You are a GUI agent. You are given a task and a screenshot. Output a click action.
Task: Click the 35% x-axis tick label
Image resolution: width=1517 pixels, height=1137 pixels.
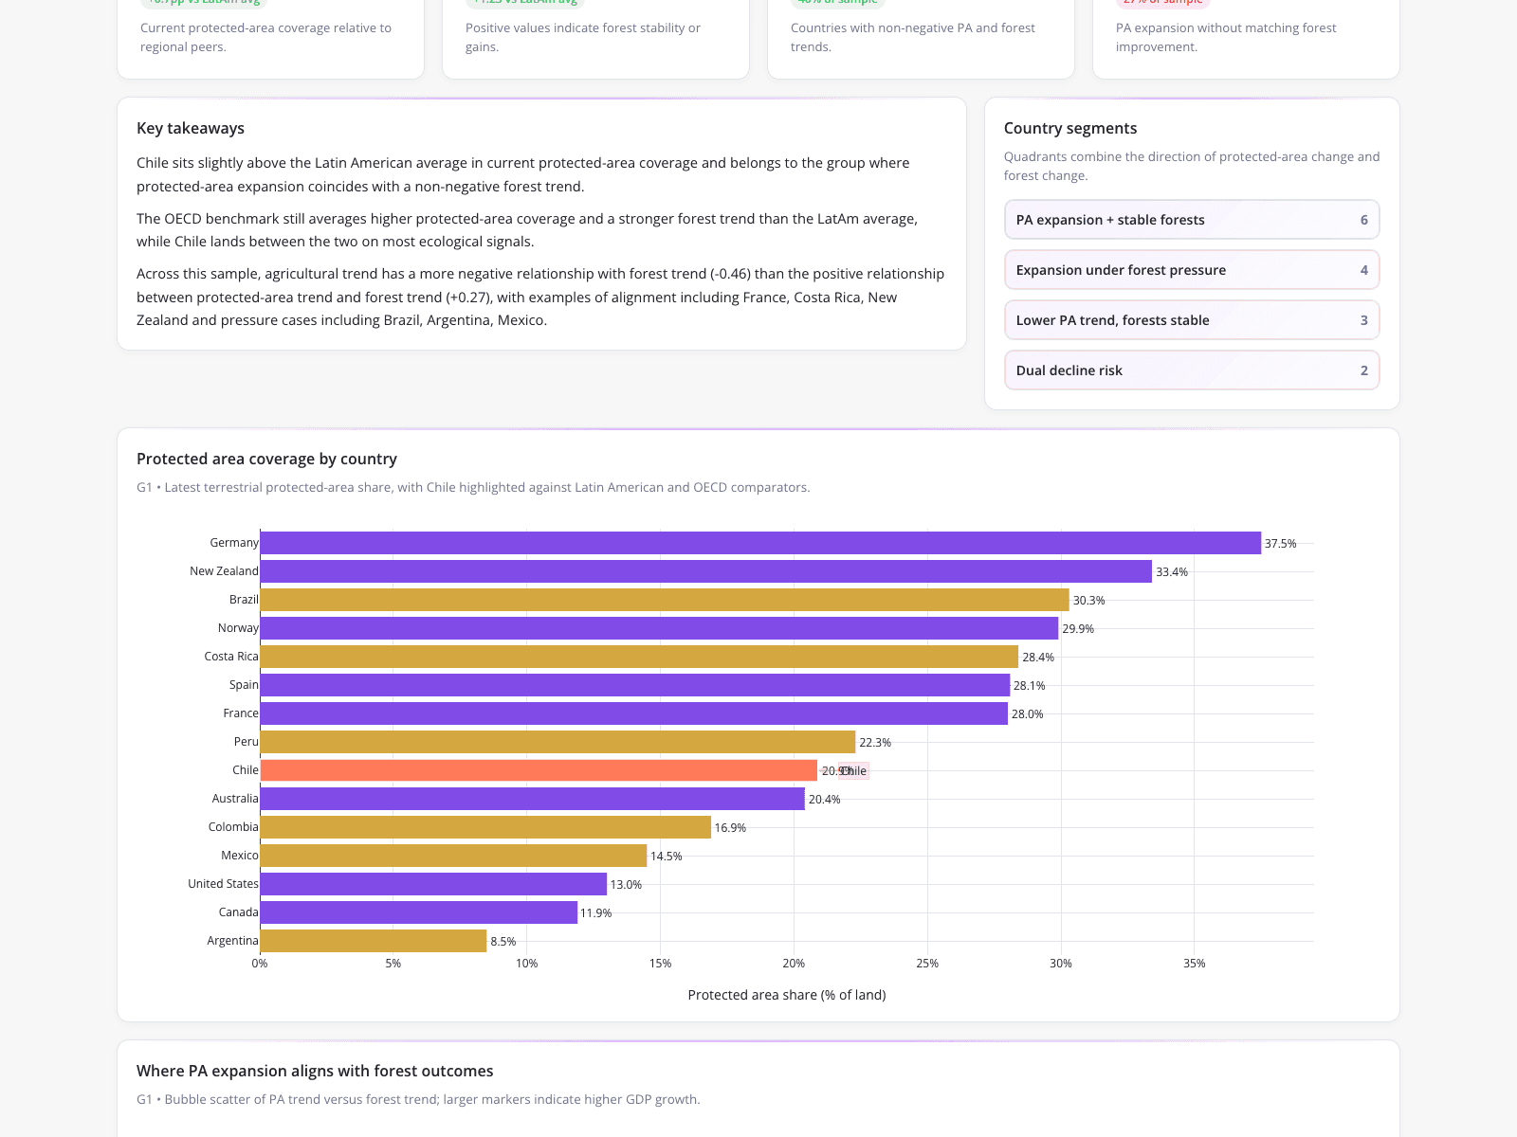point(1195,964)
